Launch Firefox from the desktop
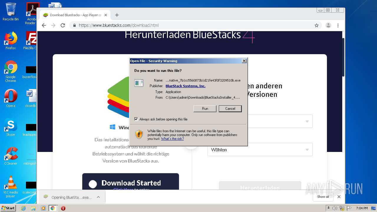Image resolution: width=377 pixels, height=212 pixels. [11, 41]
